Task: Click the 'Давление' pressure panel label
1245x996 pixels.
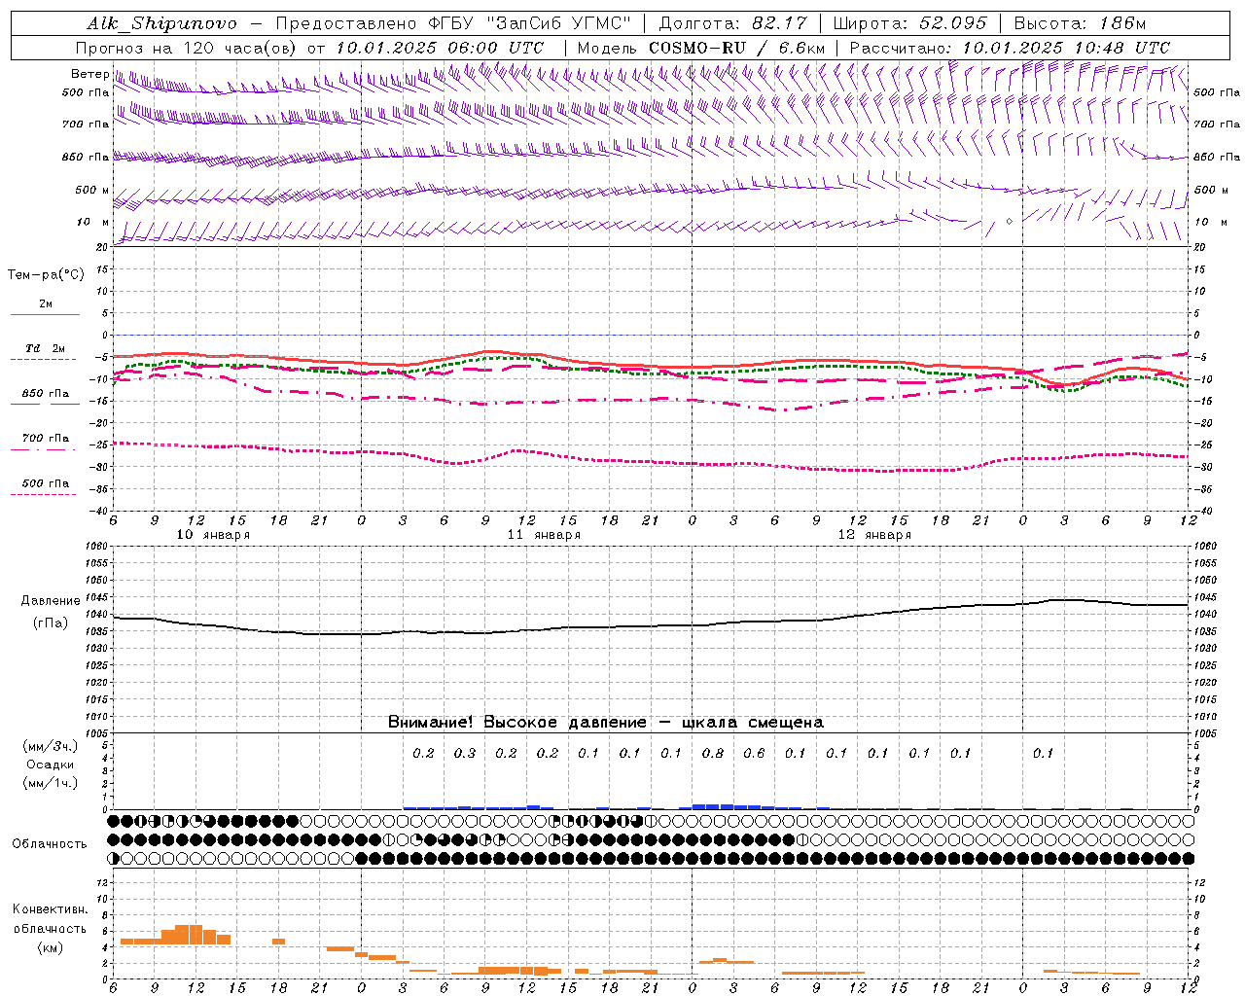Action: [51, 601]
